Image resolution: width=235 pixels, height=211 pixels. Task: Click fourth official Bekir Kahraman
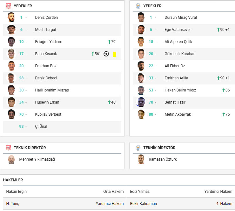pyautogui.click(x=144, y=204)
